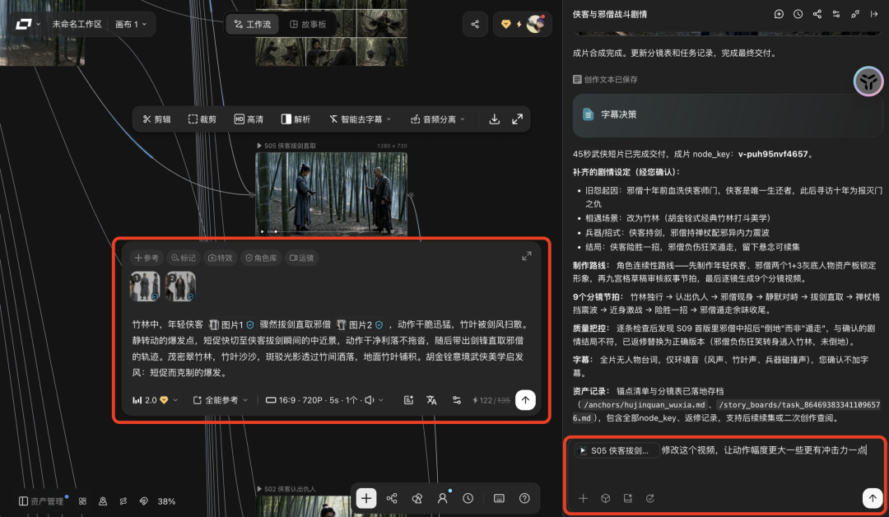This screenshot has height=517, width=889.
Task: Click the S05 侠客拔剑 attachment chip
Action: (616, 450)
